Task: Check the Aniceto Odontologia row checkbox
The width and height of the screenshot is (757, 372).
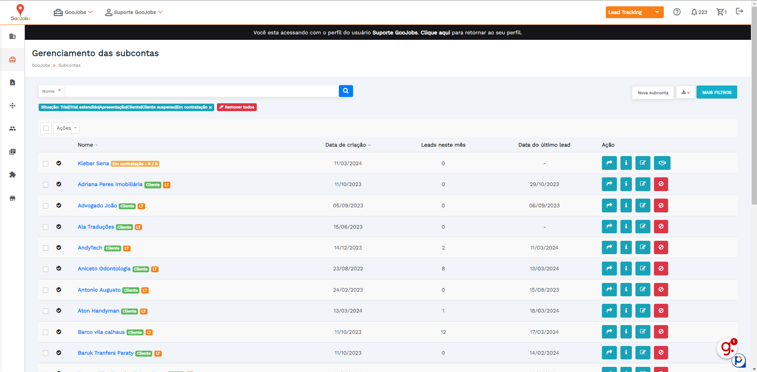Action: 46,269
